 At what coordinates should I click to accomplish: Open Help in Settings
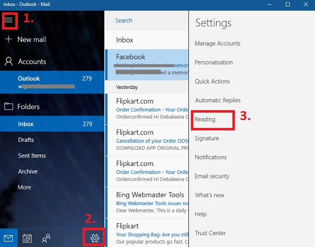pos(200,214)
